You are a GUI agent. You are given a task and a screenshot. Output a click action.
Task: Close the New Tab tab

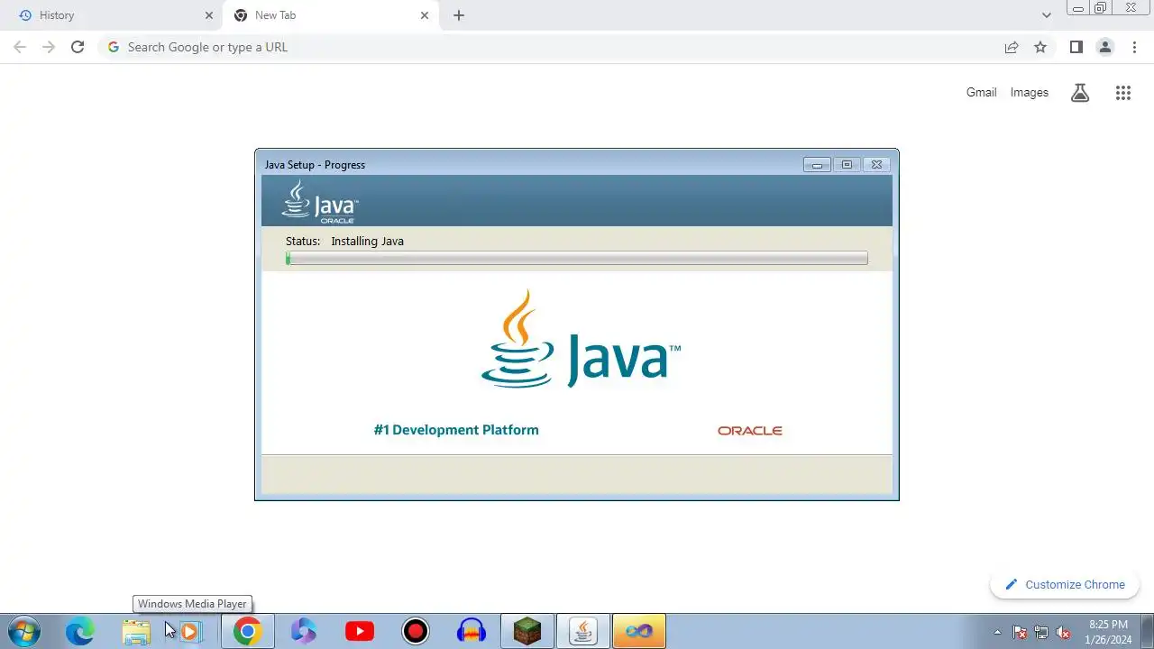425,15
